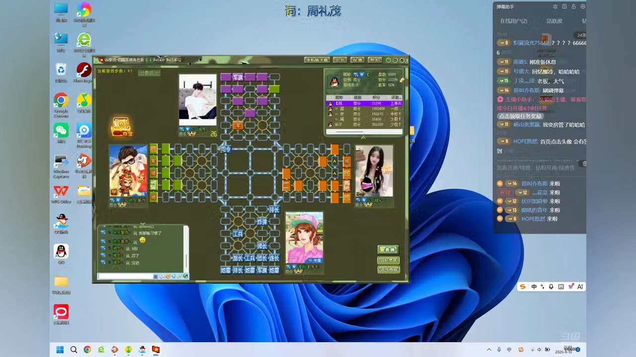This screenshot has height=357, width=636.
Task: Open the 帮助 button in the game title bar
Action: [375, 60]
